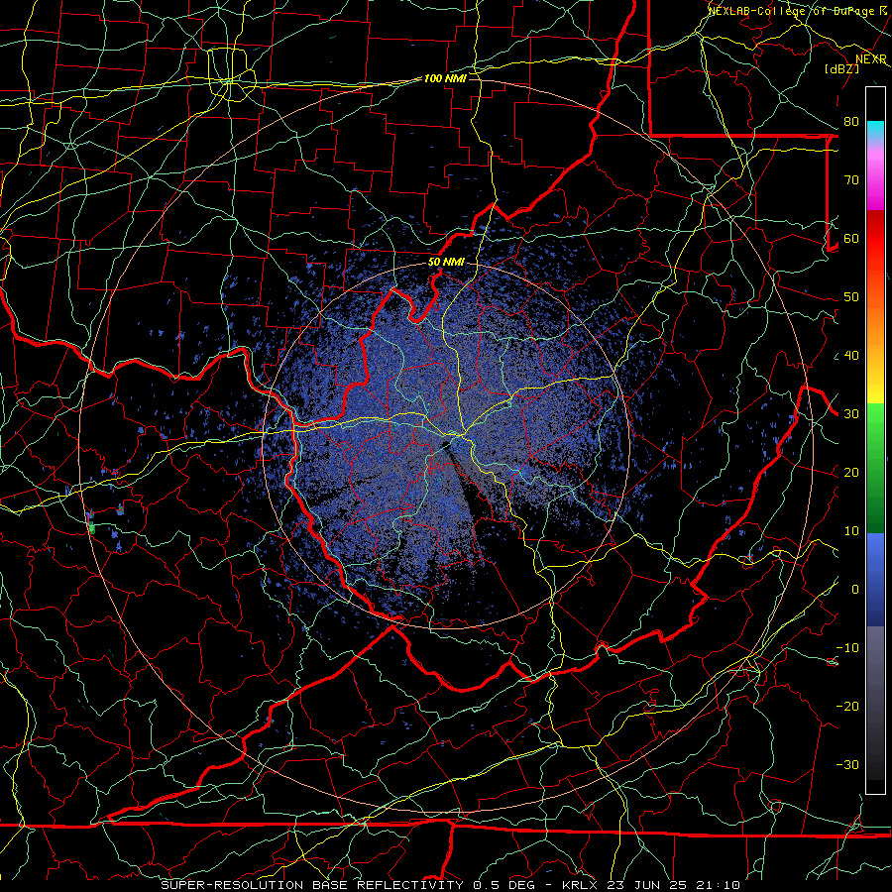Screen dimensions: 892x892
Task: Click the 40 value on the dBZ scale
Action: pyautogui.click(x=851, y=356)
